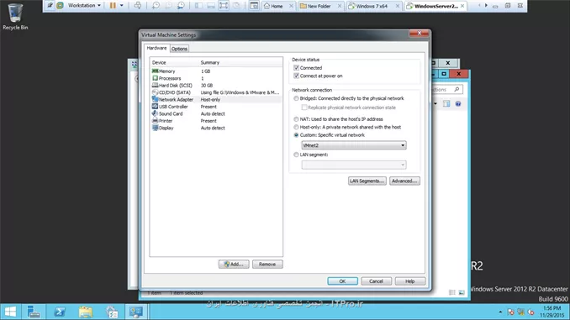Choose the Host-only network option
This screenshot has width=570, height=320.
tap(296, 127)
